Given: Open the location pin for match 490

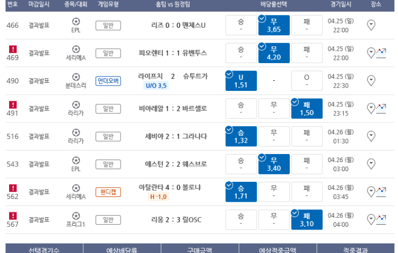Looking at the screenshot, I should coord(371,81).
